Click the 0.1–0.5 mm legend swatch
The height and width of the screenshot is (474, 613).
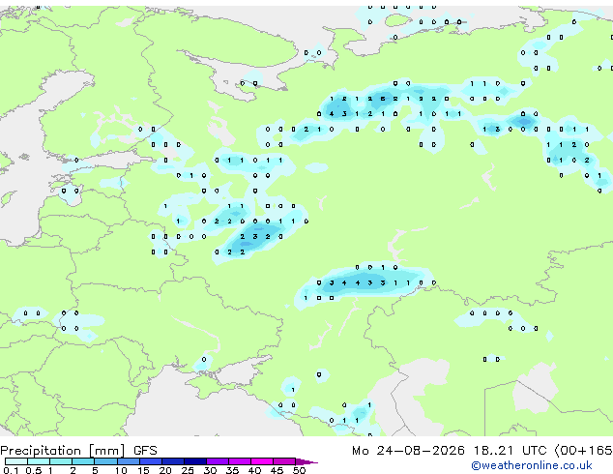[x=16, y=461]
